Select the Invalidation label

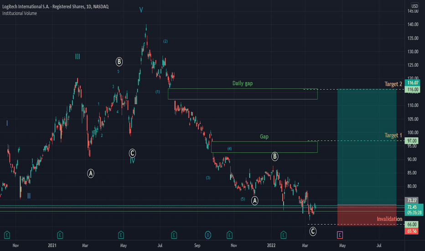389,219
